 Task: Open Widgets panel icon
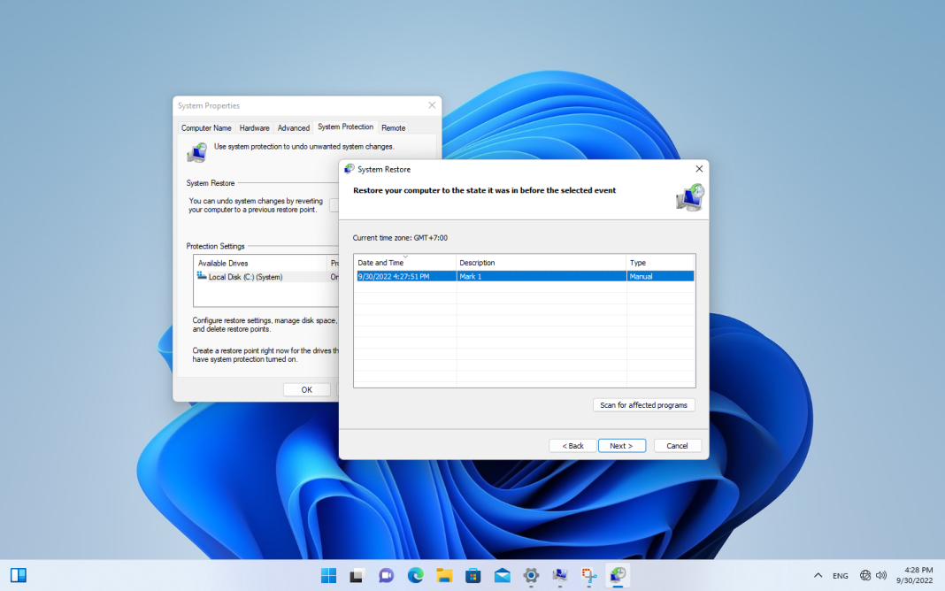[x=19, y=575]
